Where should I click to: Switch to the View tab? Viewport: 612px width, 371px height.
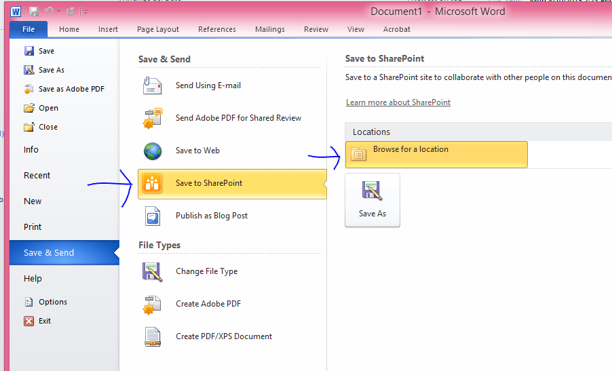click(x=356, y=29)
